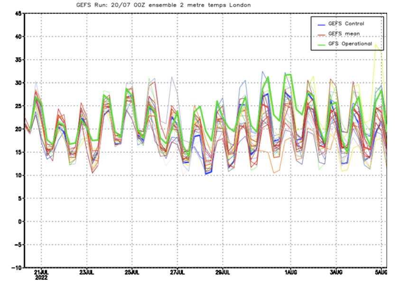Click the yellow spike peak near 5AUG
This screenshot has height=284, width=417.
[376, 45]
